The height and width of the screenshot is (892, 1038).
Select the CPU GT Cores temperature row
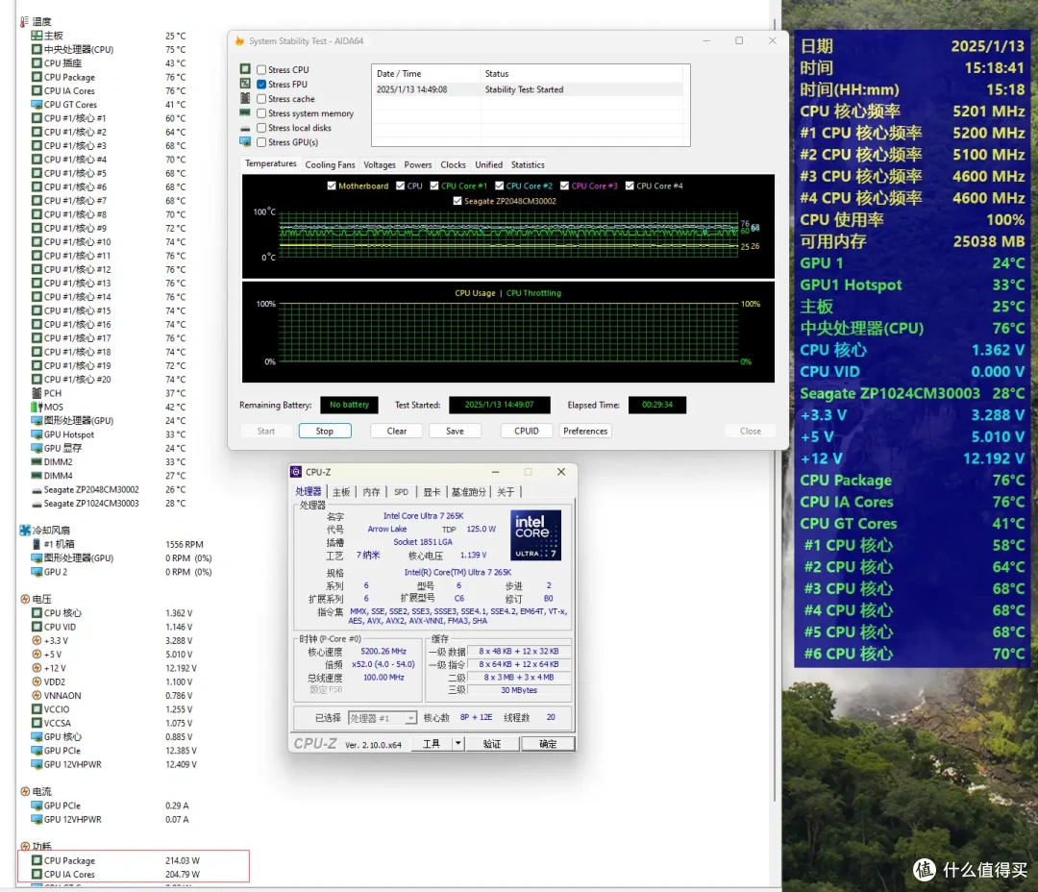point(110,105)
